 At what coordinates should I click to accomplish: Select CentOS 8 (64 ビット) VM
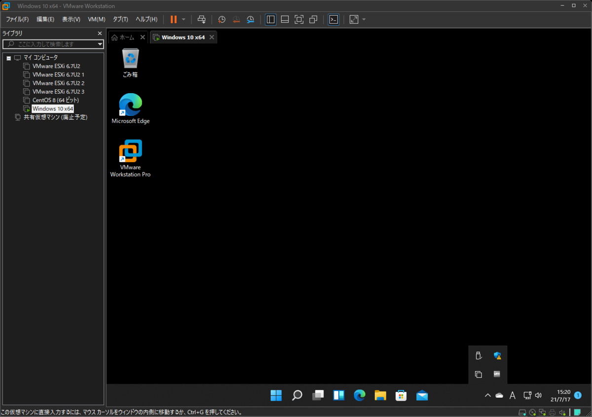[x=55, y=100]
